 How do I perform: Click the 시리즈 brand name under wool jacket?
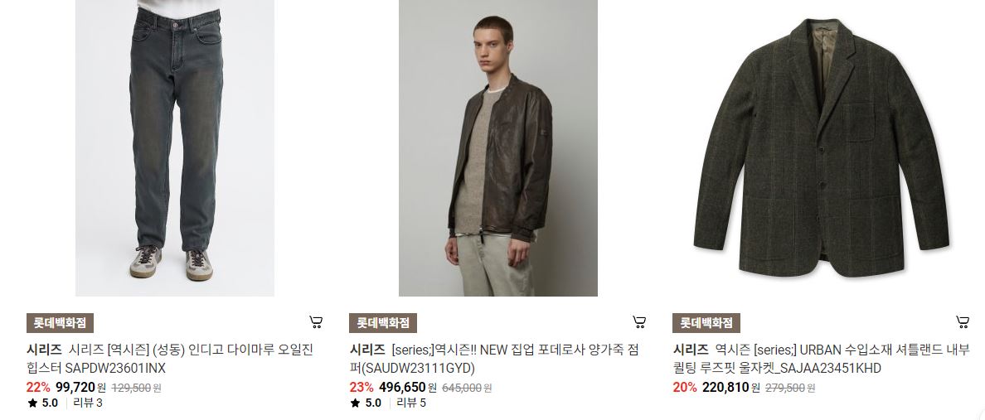click(x=691, y=350)
